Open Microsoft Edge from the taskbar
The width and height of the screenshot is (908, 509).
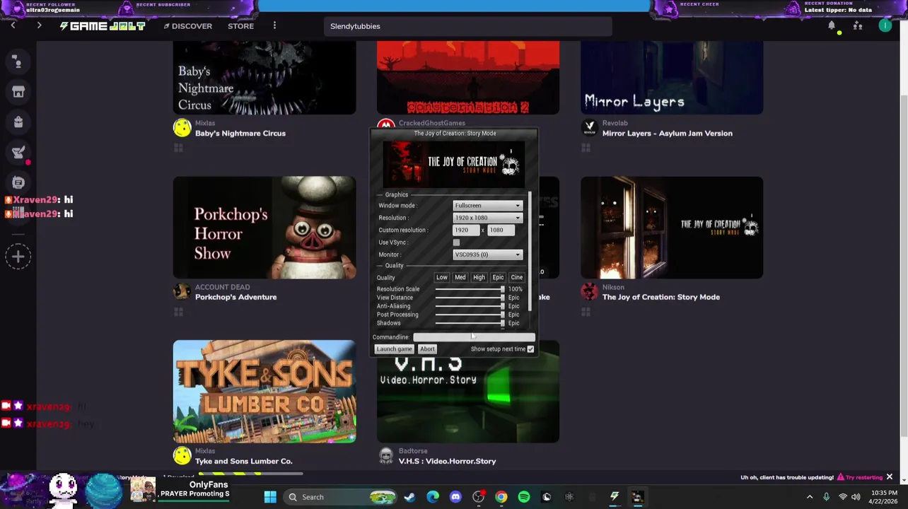pyautogui.click(x=432, y=497)
